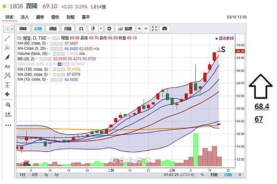Select the 月線 monthly chart button
The height and width of the screenshot is (184, 277).
(x=68, y=29)
